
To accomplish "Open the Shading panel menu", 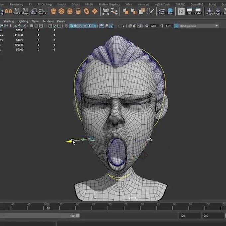I will pos(9,21).
